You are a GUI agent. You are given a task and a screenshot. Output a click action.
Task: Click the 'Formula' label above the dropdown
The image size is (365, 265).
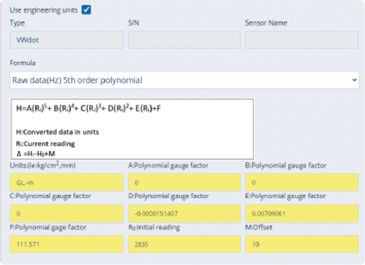click(x=23, y=63)
